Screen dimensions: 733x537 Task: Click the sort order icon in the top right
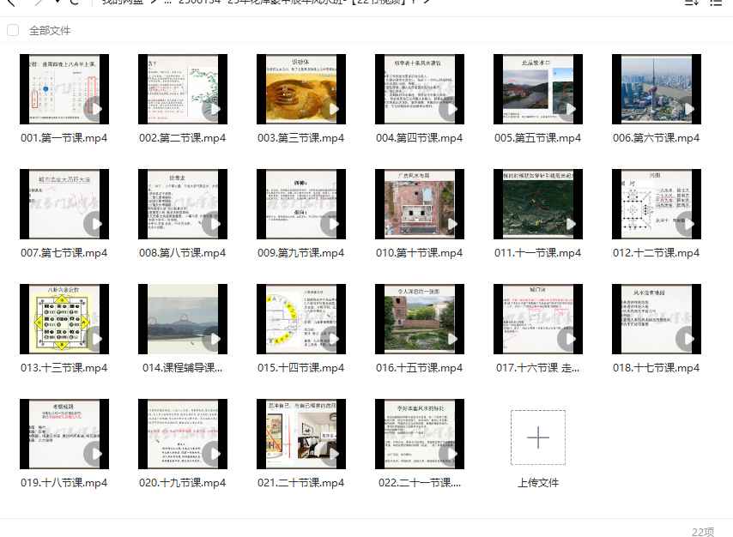click(692, 3)
